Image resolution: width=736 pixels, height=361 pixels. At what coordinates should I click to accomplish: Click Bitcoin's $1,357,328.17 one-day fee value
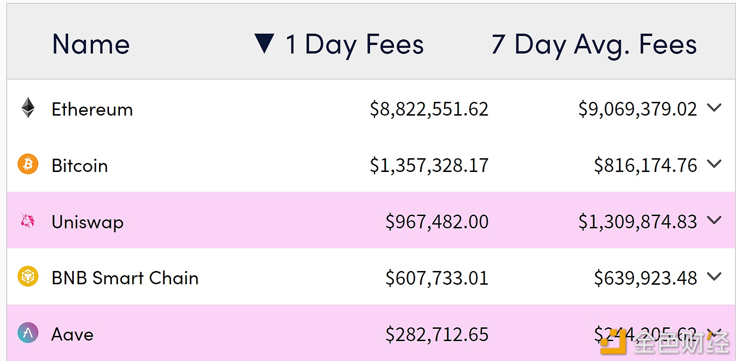(429, 165)
